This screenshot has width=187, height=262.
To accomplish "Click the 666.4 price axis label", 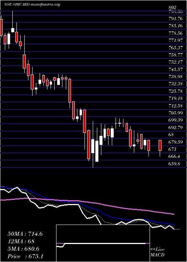I will pyautogui.click(x=174, y=157).
